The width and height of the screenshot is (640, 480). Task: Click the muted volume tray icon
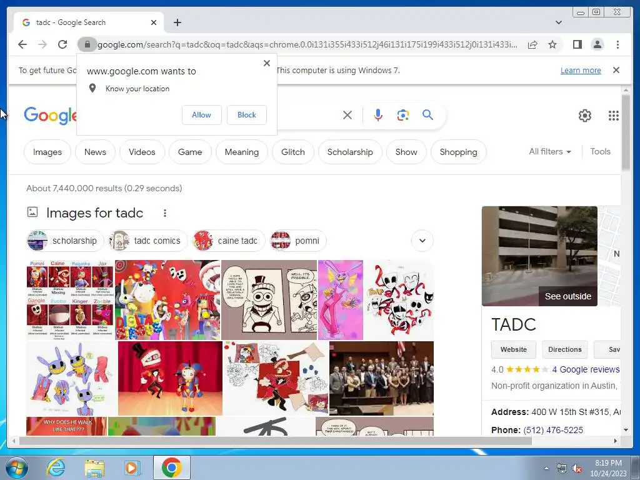577,469
